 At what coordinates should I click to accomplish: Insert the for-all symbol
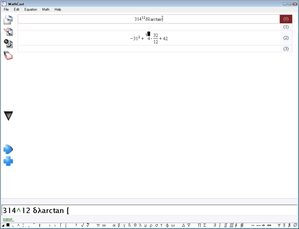(x=279, y=225)
